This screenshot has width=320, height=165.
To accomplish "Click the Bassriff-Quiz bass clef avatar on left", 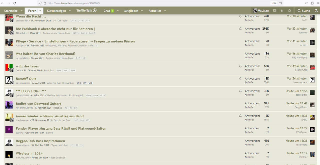I will [x=9, y=80].
